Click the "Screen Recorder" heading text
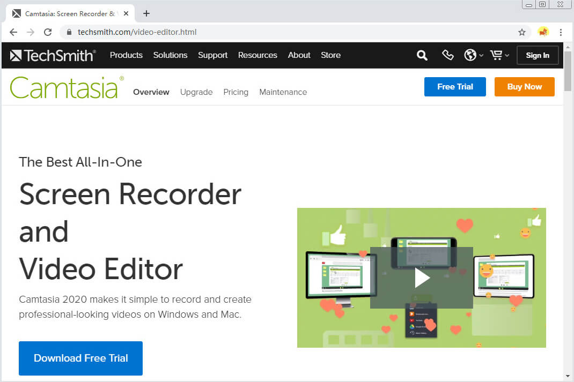The width and height of the screenshot is (574, 382). (x=130, y=194)
